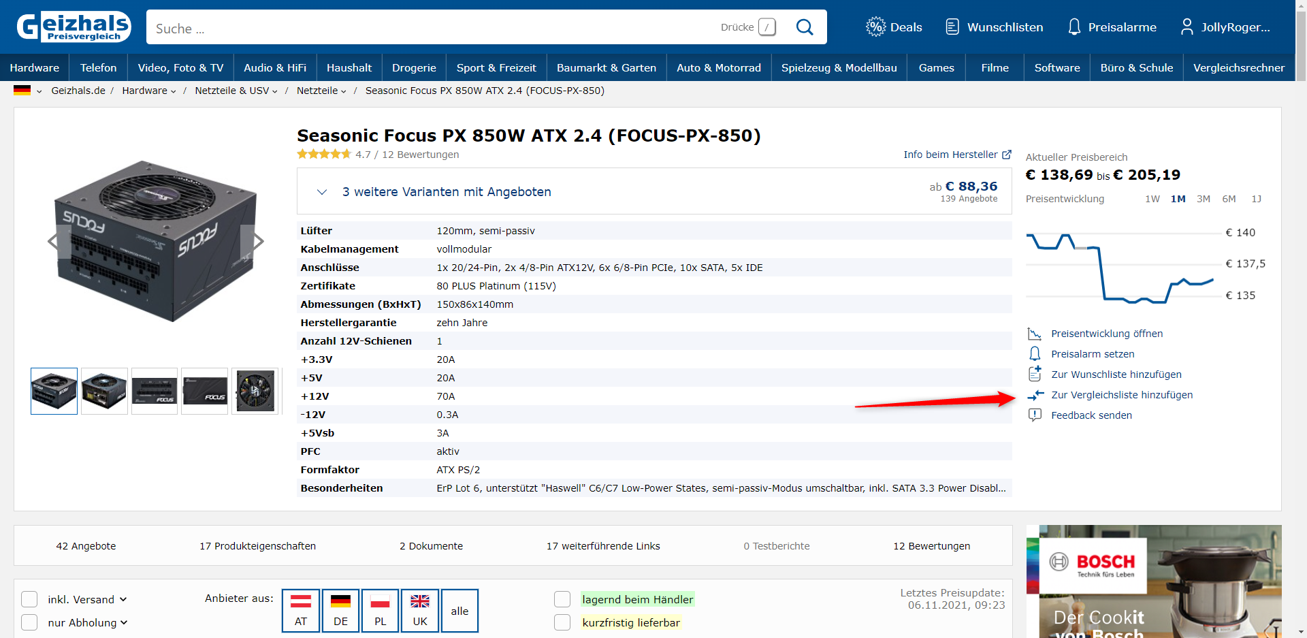1307x638 pixels.
Task: Select Poland PL flag vendor filter
Action: (x=380, y=611)
